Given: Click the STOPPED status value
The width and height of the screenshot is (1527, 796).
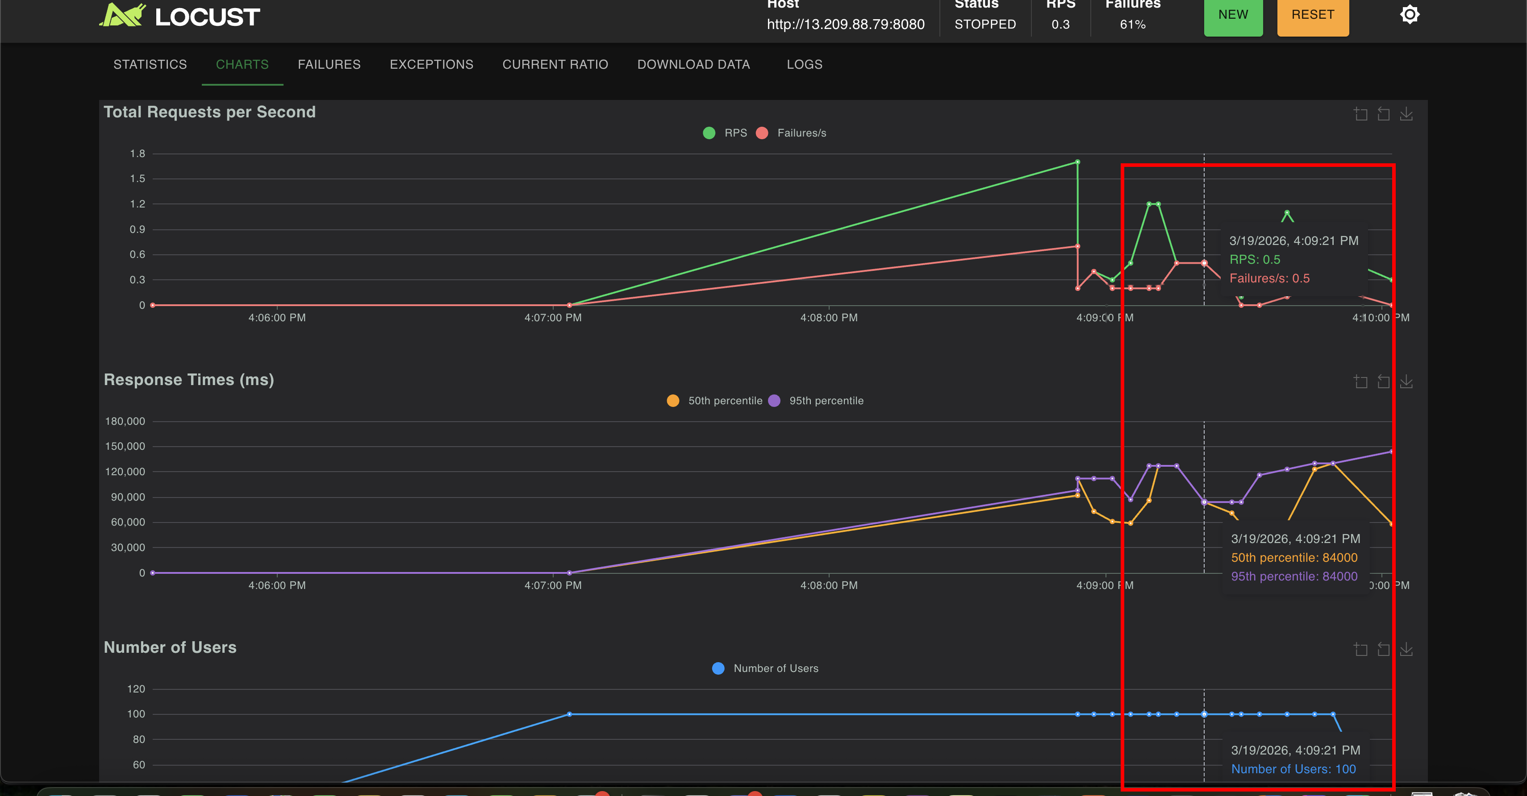Looking at the screenshot, I should point(985,24).
